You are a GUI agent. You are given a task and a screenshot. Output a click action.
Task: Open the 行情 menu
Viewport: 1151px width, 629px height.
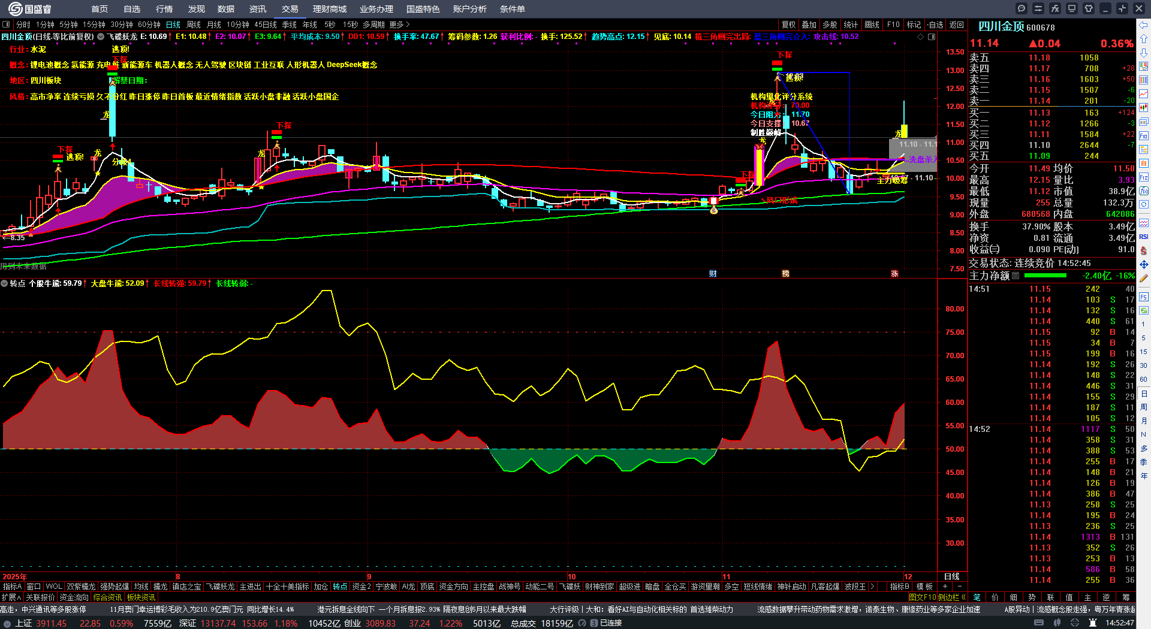(x=164, y=9)
